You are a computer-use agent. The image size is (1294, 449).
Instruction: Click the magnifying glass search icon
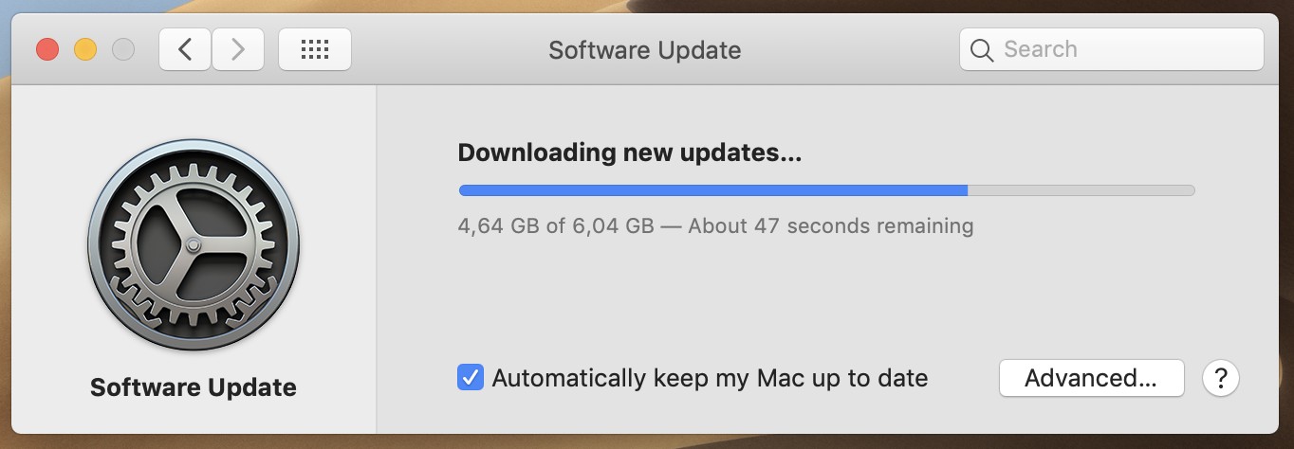982,49
